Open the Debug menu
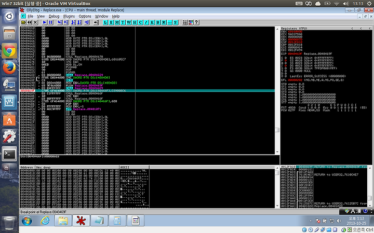This screenshot has height=233, width=374. [54, 16]
